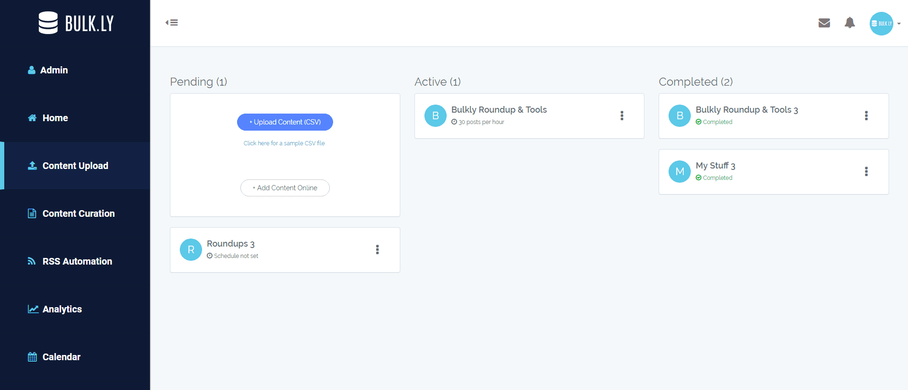Open messages envelope icon
908x390 pixels.
tap(824, 23)
